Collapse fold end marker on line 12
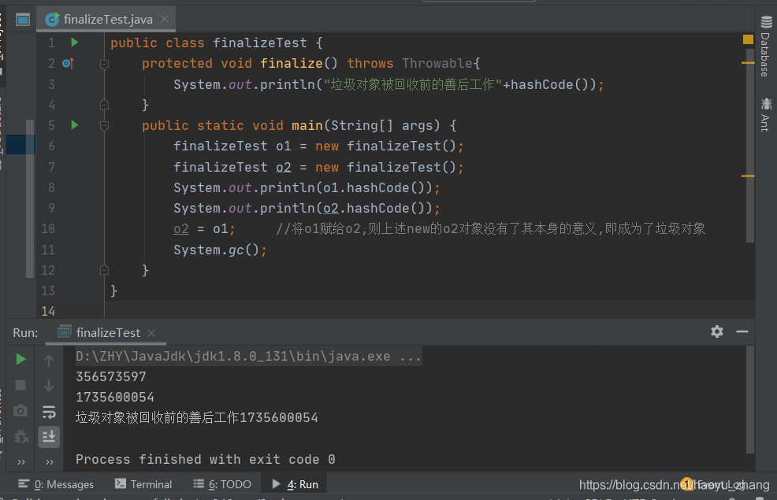This screenshot has height=500, width=777. [104, 270]
